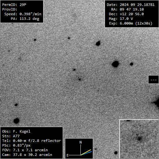Click the Obs: F. Kugel text
The image size is (159, 159).
pyautogui.click(x=16, y=131)
